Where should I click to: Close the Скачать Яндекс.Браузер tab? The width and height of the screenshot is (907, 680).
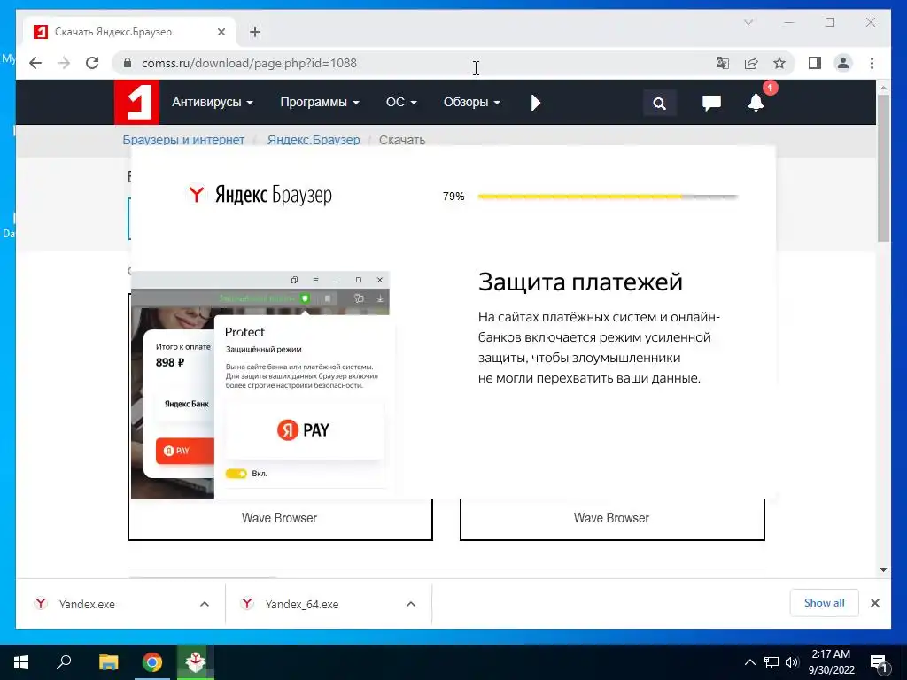(x=221, y=32)
